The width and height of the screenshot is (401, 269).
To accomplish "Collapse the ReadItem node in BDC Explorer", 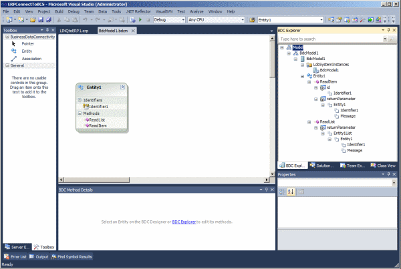I will [x=309, y=81].
